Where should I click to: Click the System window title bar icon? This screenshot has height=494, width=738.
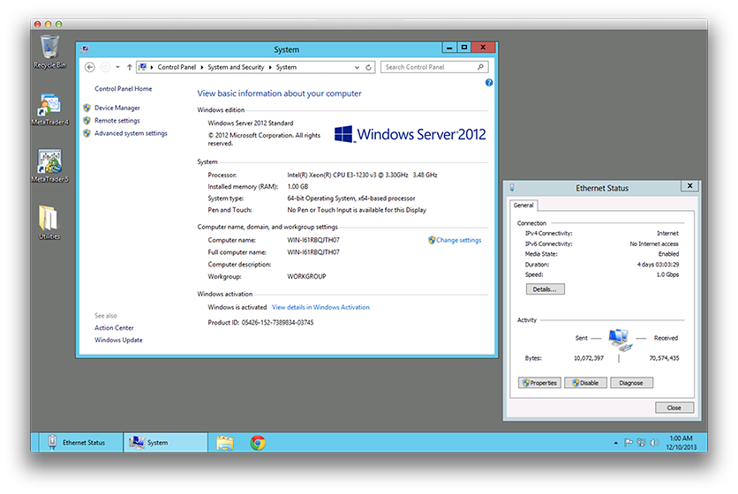85,49
